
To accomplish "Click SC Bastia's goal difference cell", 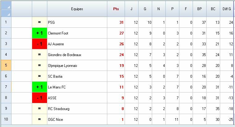I will tap(227, 76).
